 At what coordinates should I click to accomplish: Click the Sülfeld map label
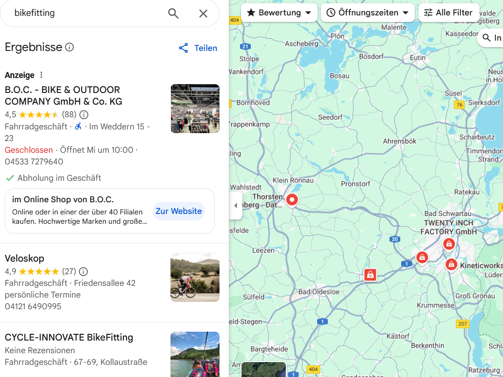click(254, 297)
